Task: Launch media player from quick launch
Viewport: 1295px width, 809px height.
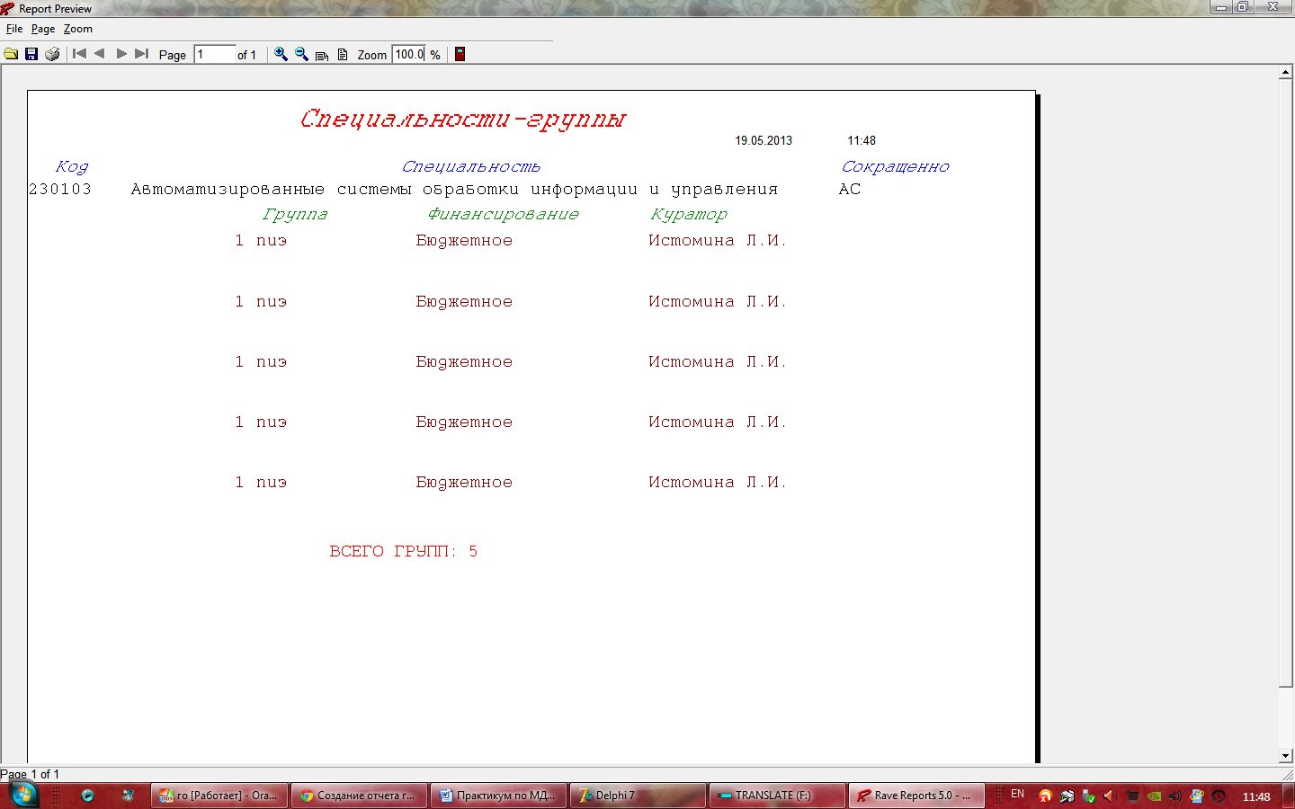Action: 87,796
